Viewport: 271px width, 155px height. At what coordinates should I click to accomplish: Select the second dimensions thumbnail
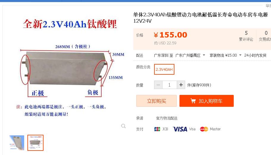35,143
